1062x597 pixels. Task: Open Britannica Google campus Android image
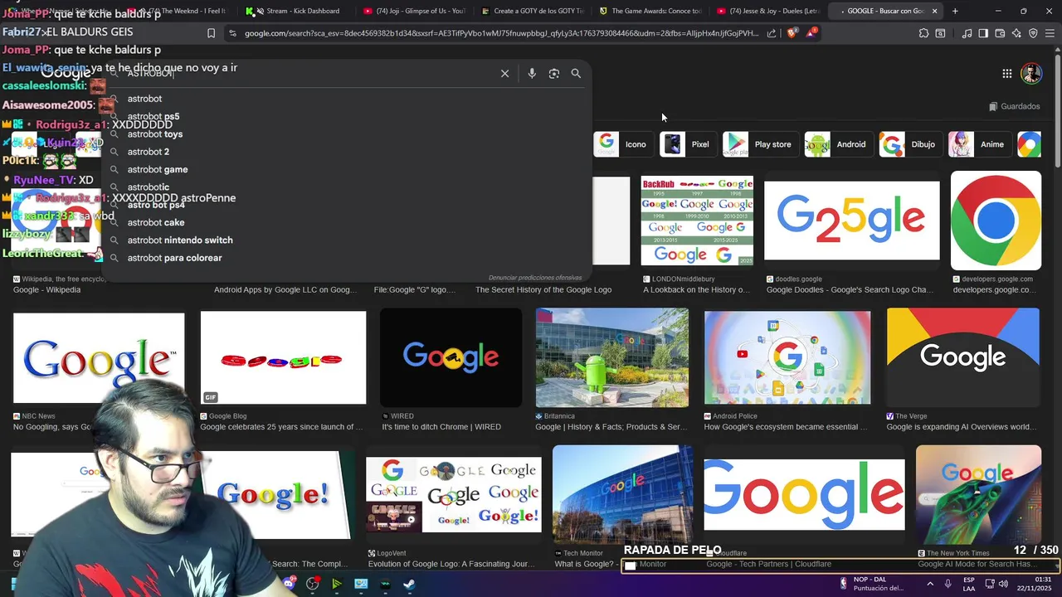(612, 357)
